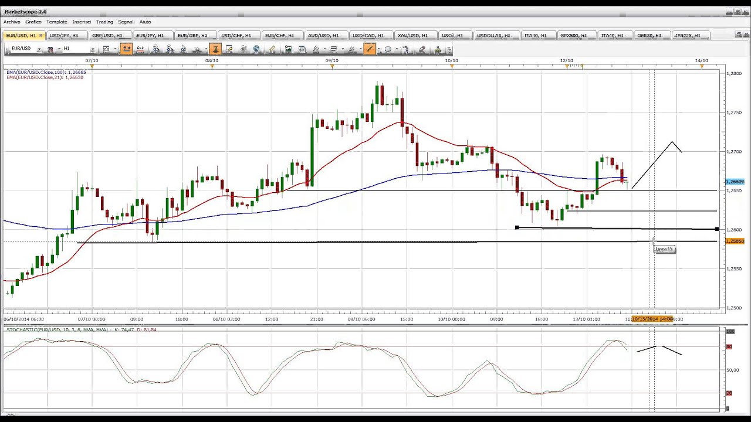Click the EMA(EUR/USD.Close,21) legend label
The width and height of the screenshot is (751, 422).
45,77
